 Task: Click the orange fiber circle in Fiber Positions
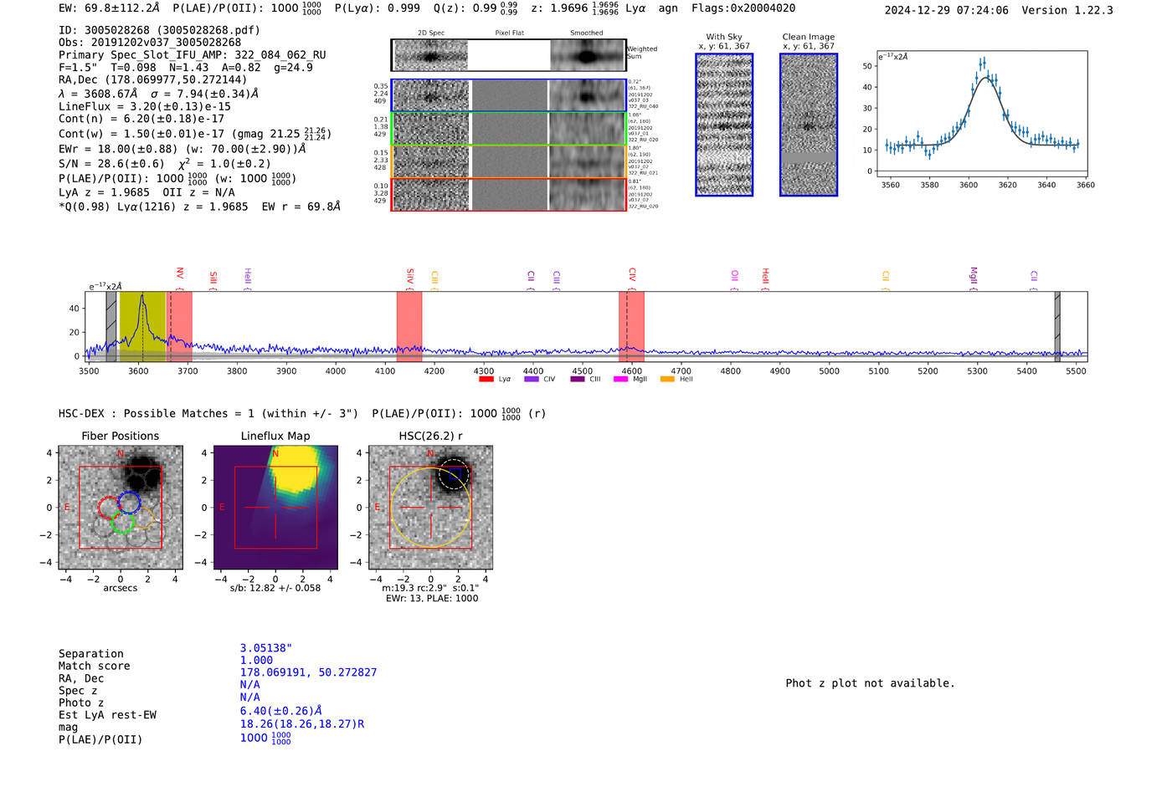(x=143, y=518)
